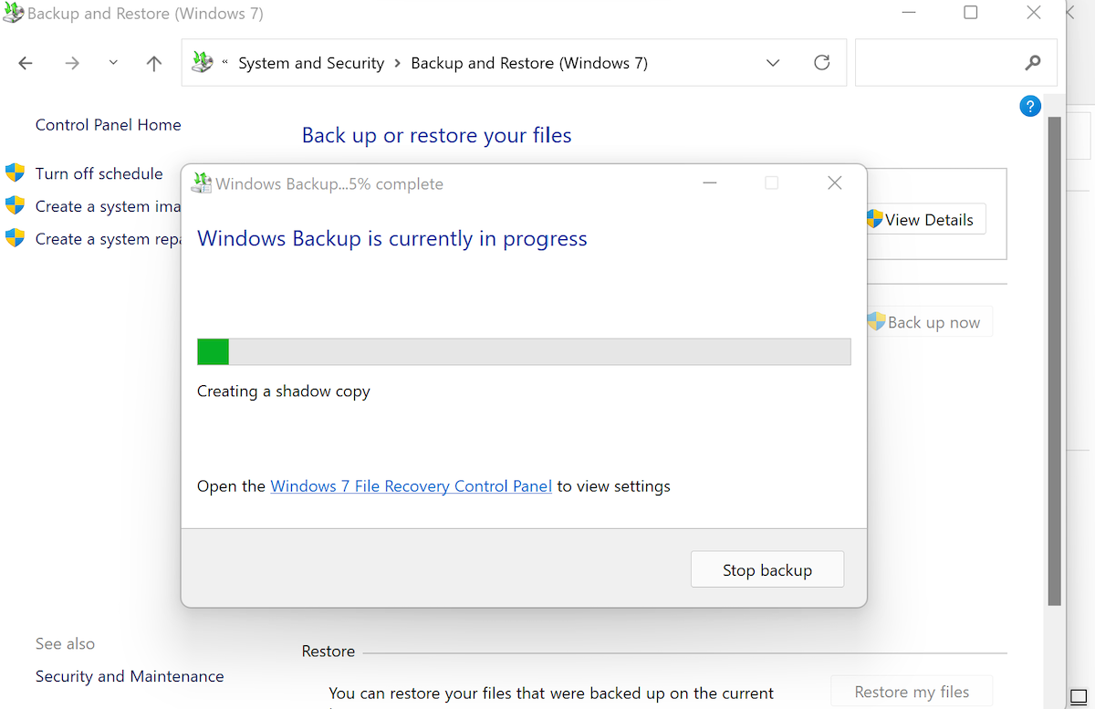The width and height of the screenshot is (1095, 709).
Task: Open the address bar dropdown chevron
Action: (x=773, y=62)
